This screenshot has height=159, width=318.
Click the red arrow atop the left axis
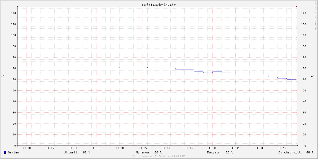[18, 6]
